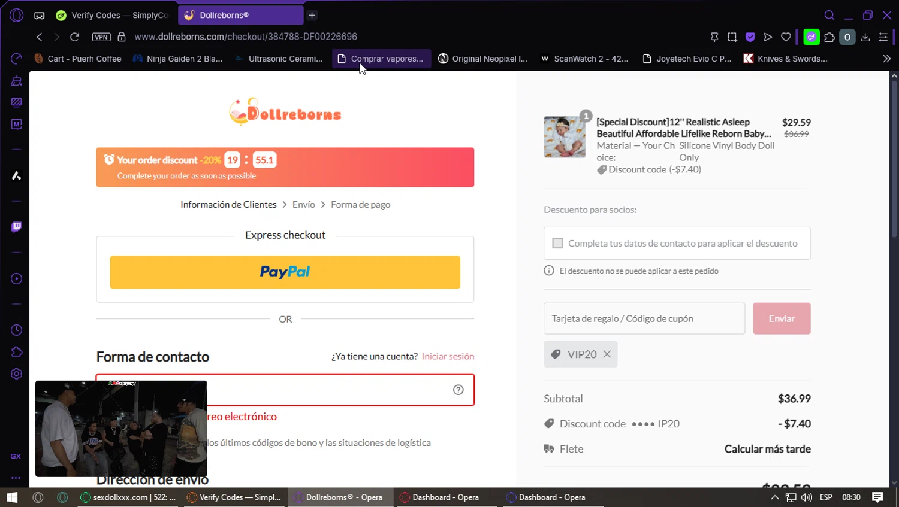
Task: Switch to sexdollxxx.com taskbar window
Action: pyautogui.click(x=128, y=497)
